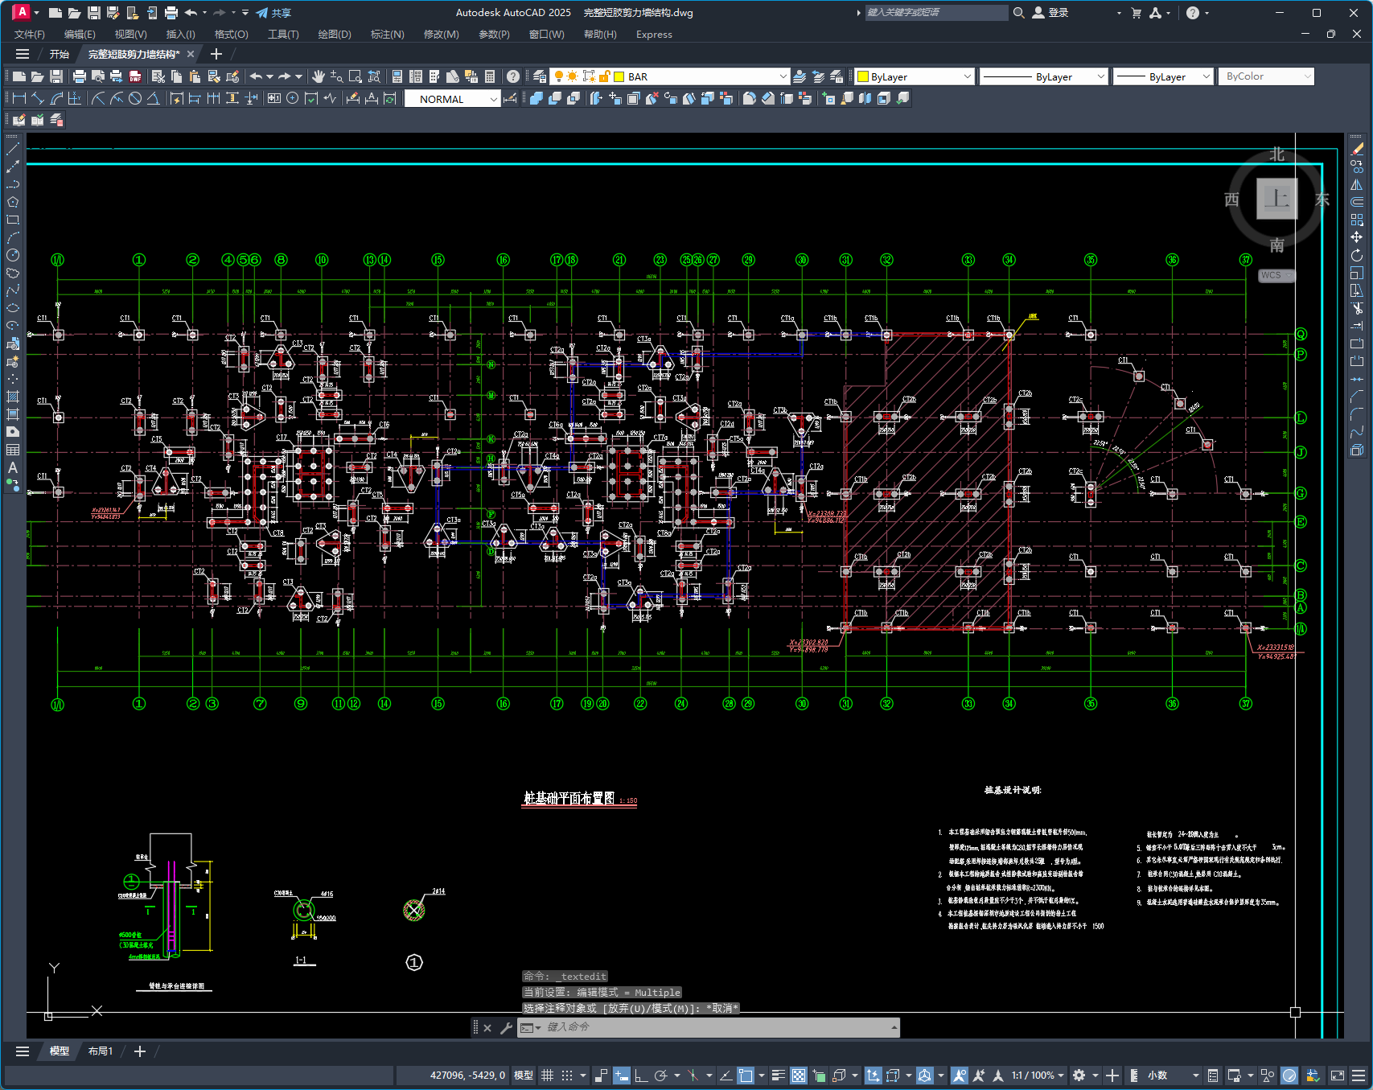
Task: Select the Arc Length dimension tool
Action: point(56,98)
